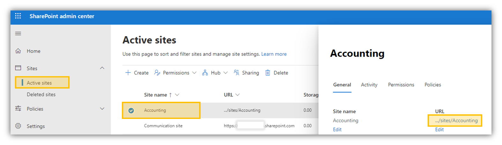Click the Sharing people icon
The image size is (502, 145).
[x=236, y=72]
